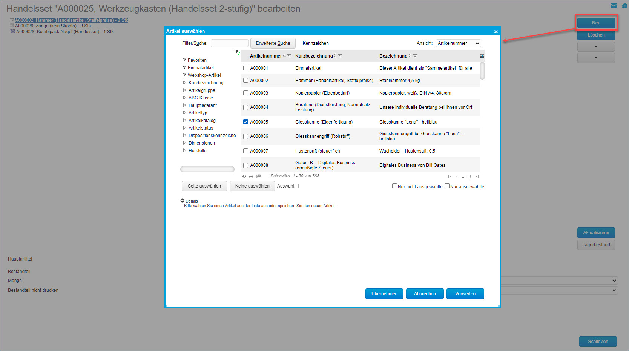Jump to the last page of records
629x351 pixels.
tap(477, 176)
